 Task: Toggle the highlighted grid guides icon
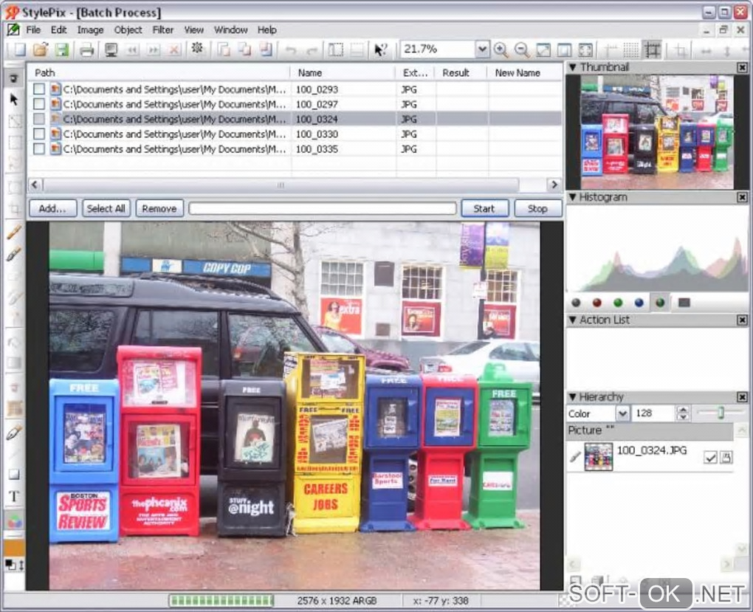point(653,49)
